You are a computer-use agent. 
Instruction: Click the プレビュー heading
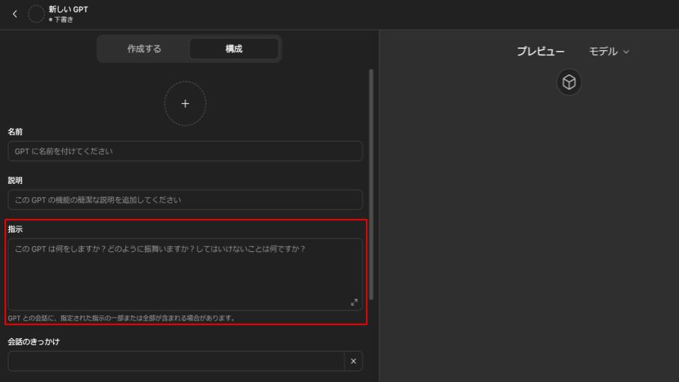(540, 52)
